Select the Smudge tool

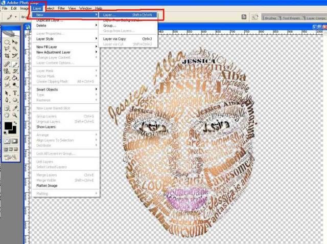pyautogui.click(x=7, y=85)
